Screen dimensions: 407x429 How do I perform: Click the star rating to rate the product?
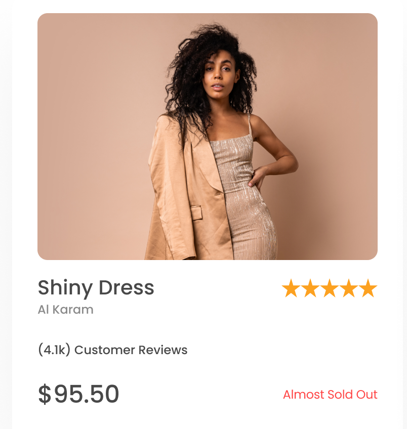330,288
